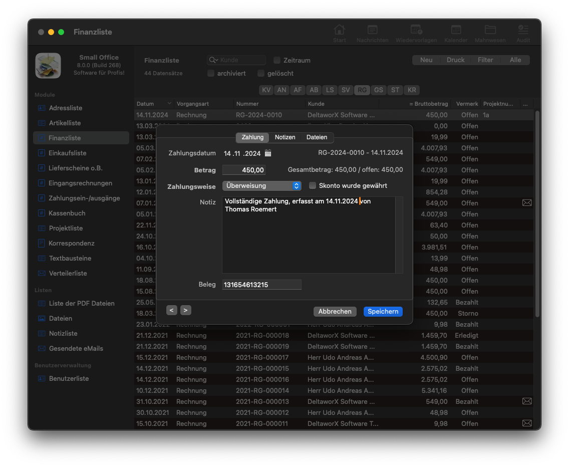Check Skonto wurde gewährt

click(x=312, y=185)
